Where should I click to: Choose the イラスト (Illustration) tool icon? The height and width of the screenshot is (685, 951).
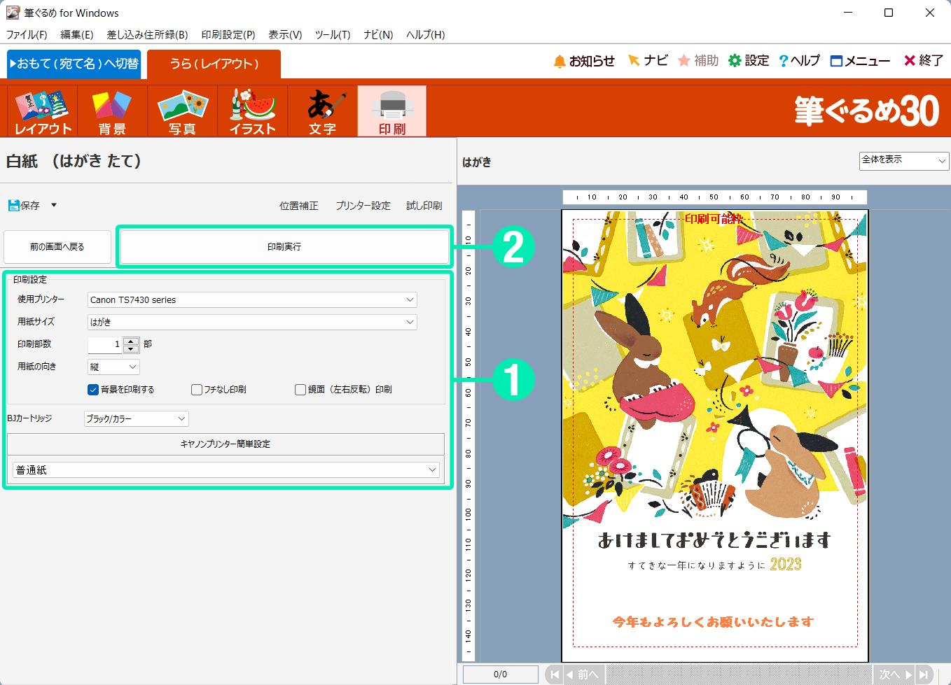[x=252, y=111]
